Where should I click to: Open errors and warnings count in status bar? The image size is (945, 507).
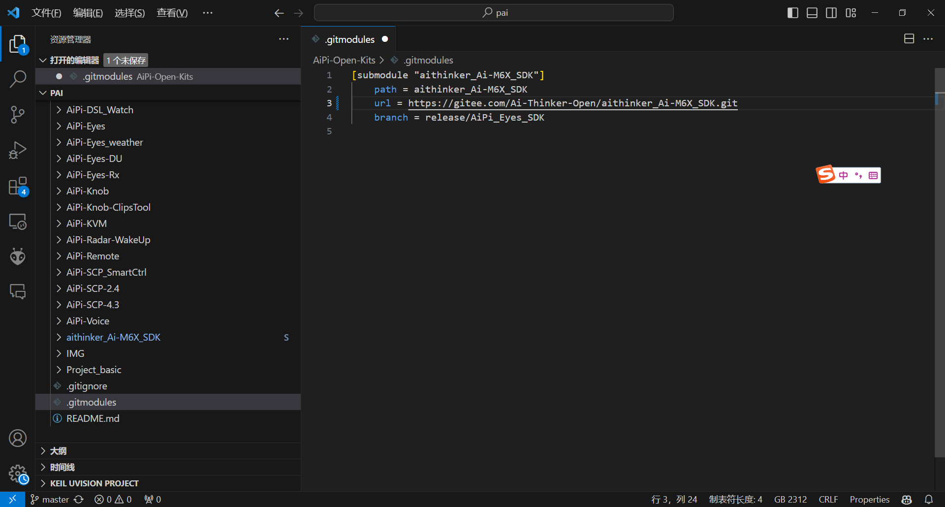point(113,499)
